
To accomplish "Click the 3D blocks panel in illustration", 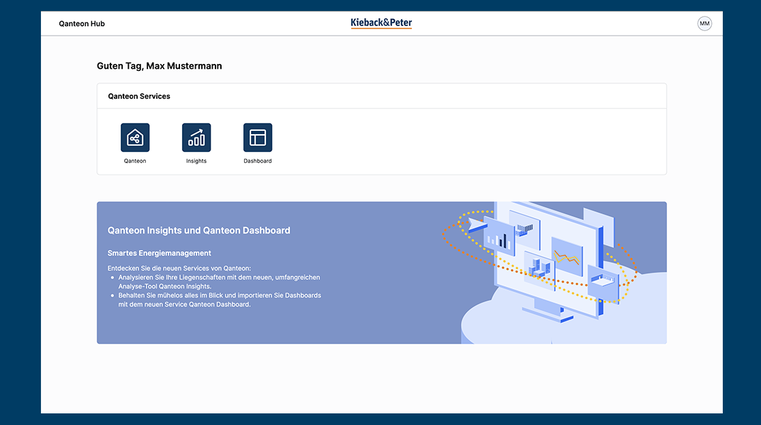I will (539, 268).
